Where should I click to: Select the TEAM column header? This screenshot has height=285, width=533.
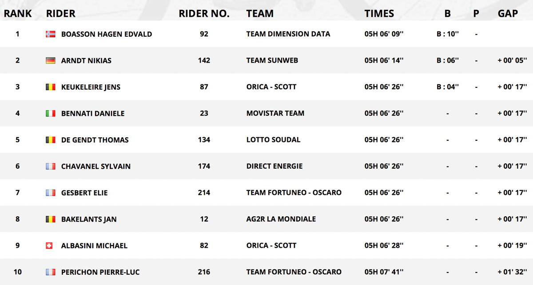tap(260, 13)
